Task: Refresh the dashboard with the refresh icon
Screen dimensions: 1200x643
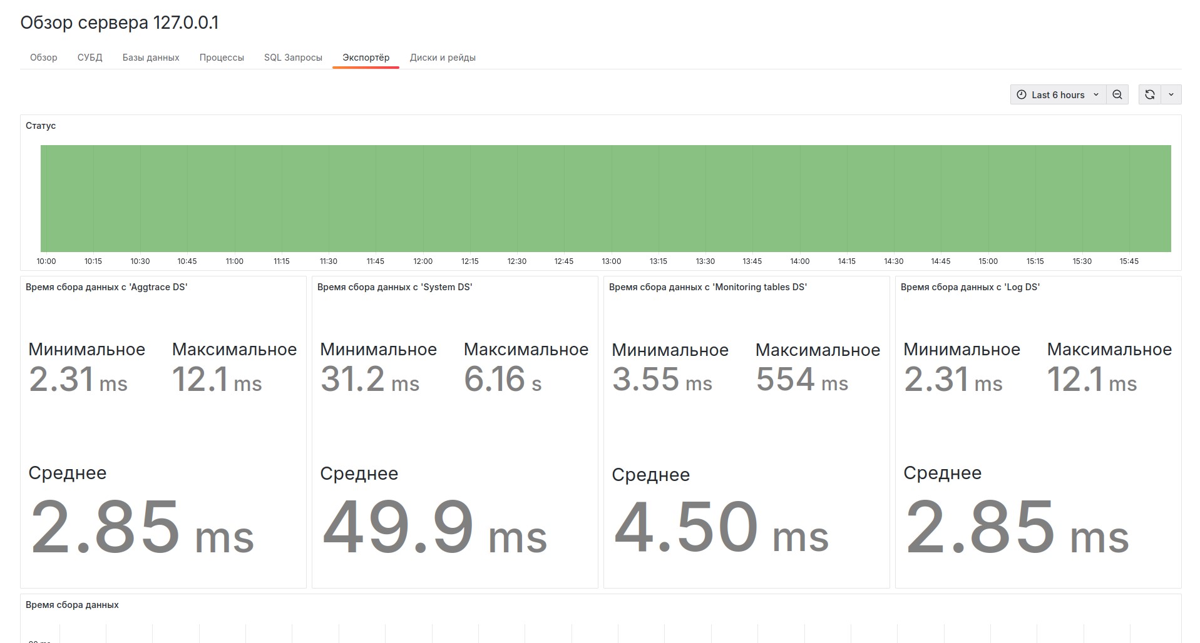Action: (x=1149, y=94)
